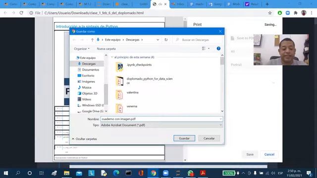Open Office from the taskbar
The image size is (317, 178).
(x=141, y=173)
